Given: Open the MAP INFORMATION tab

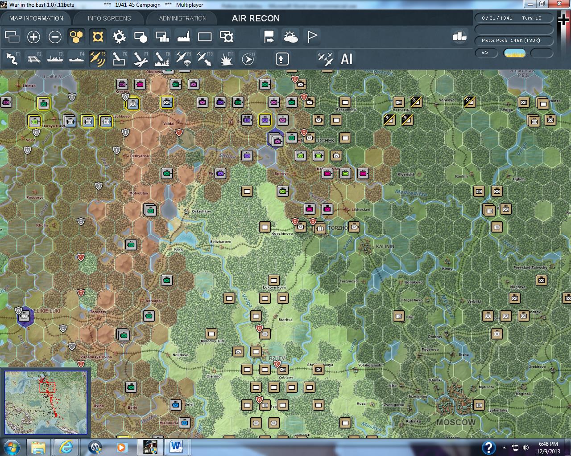Looking at the screenshot, I should coord(36,18).
